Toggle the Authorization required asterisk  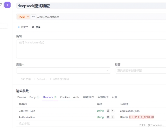[x=113, y=117]
